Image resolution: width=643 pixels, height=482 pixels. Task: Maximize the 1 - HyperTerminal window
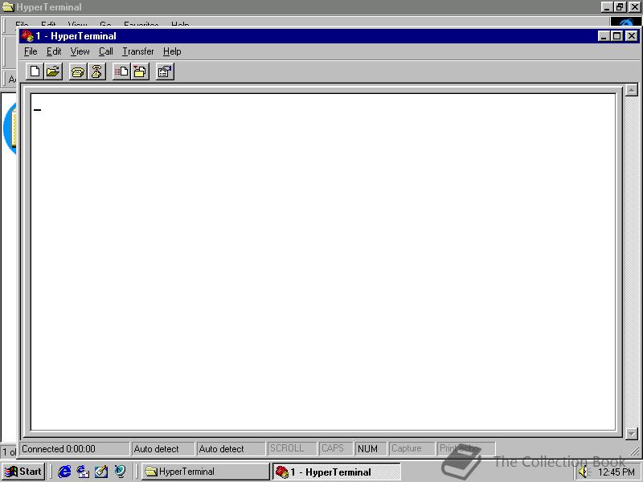(616, 36)
